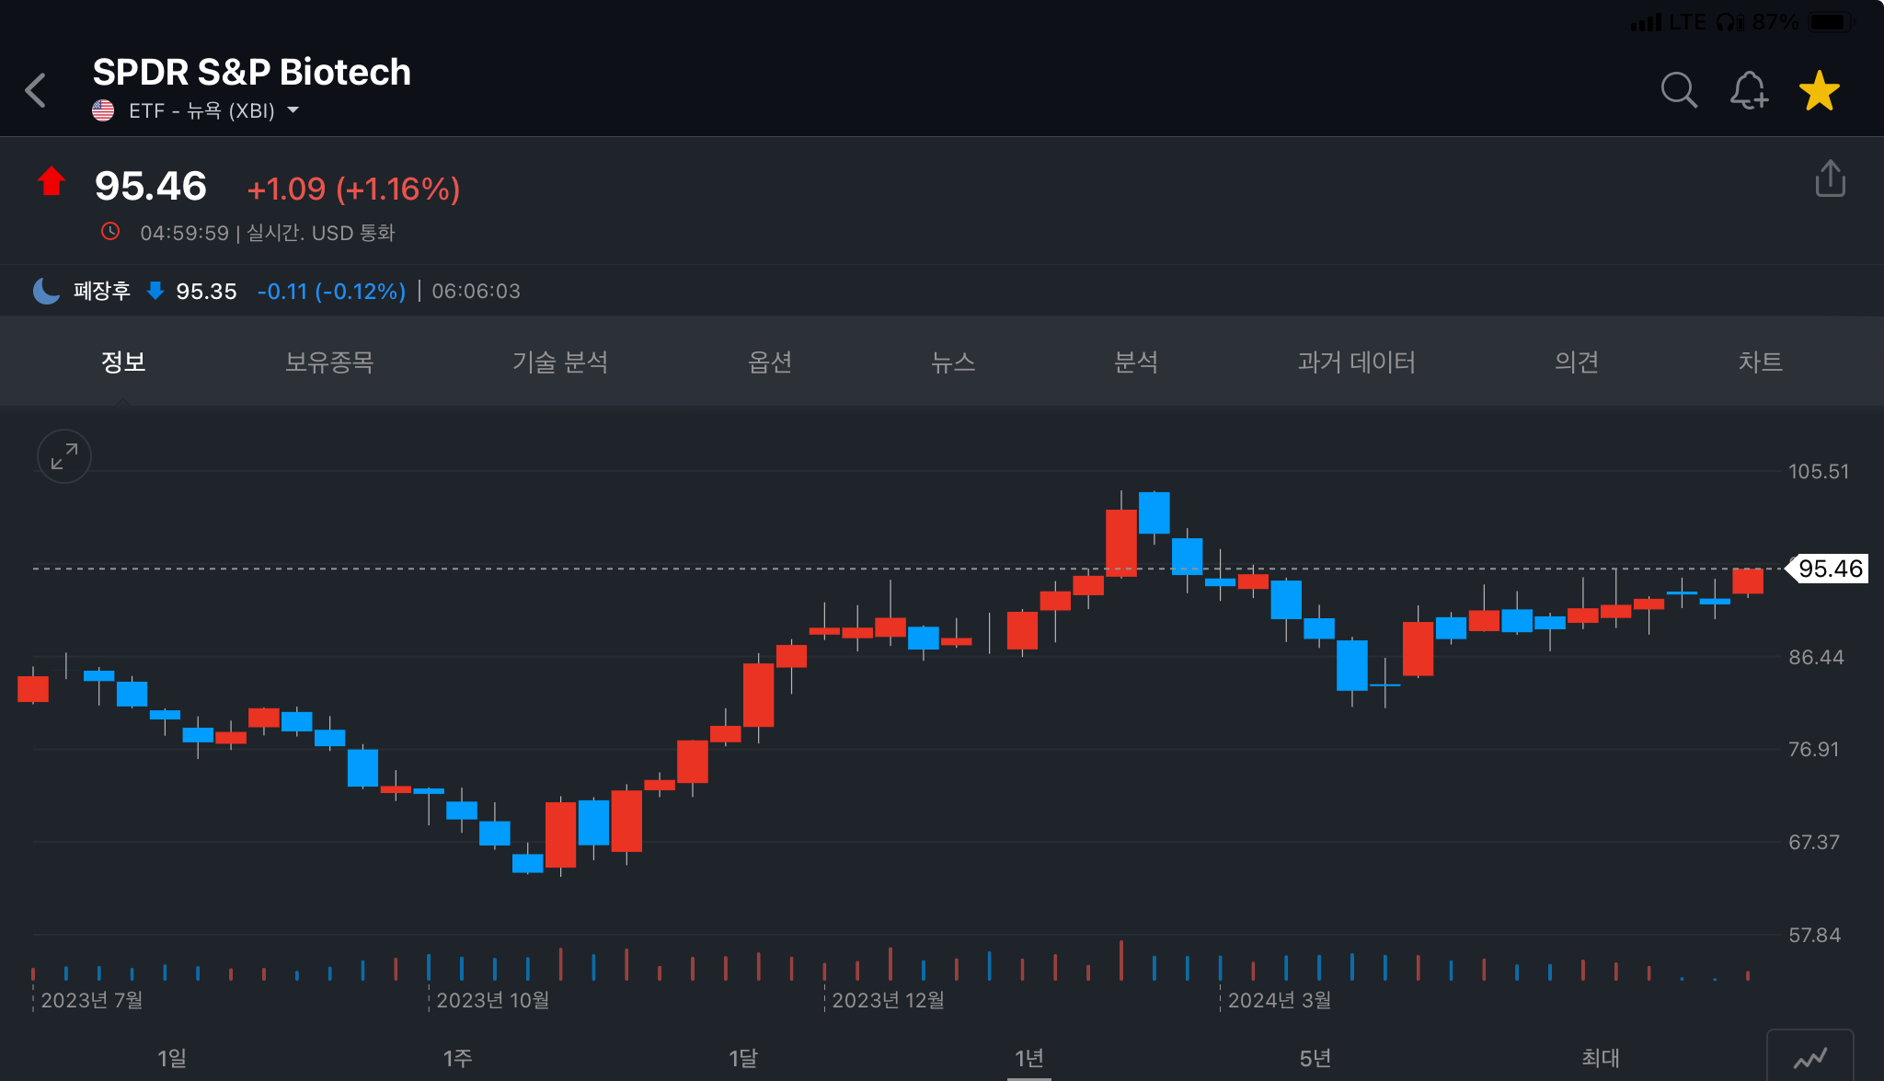
Task: Tap the share icon
Action: [1831, 178]
